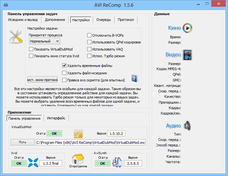Screen dimensions: 228x176
Task: Click the Аудио heading text
Action: click(173, 125)
